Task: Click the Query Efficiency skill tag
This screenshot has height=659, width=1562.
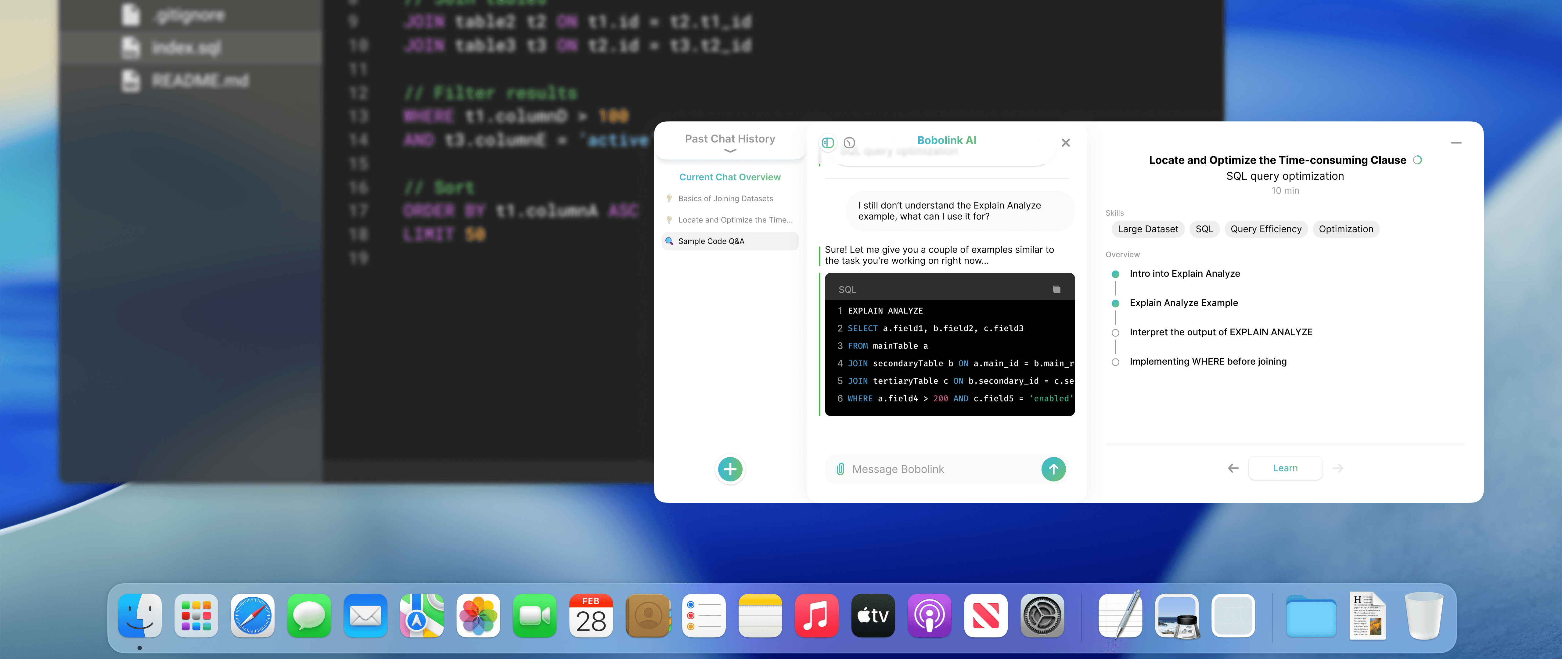Action: (x=1265, y=229)
